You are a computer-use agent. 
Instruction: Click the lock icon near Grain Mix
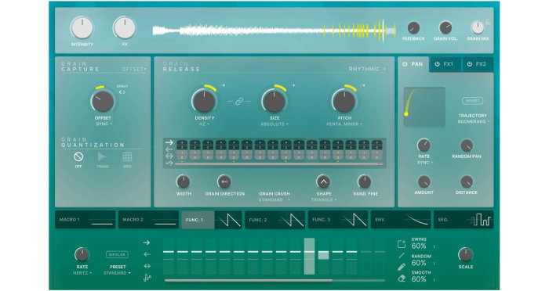487,22
